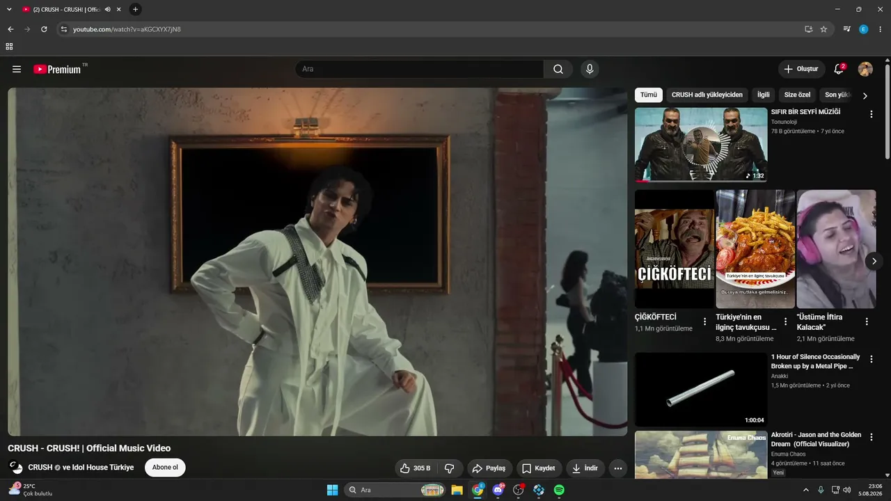Select "CRUSH adlı yükleyiciden" chip
Screen dimensions: 891x501
707,95
